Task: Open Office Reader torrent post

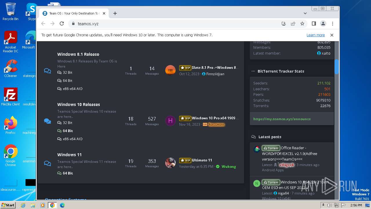Action: (290, 154)
